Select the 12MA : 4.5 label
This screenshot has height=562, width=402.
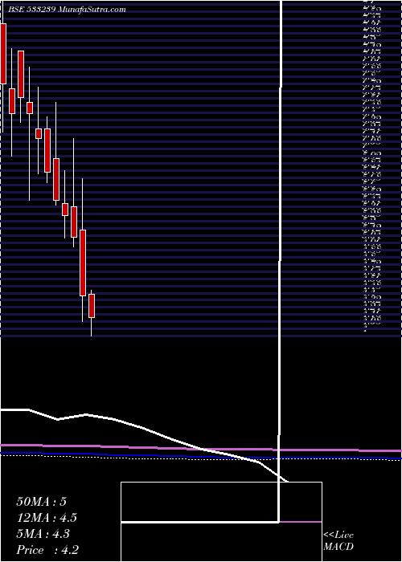click(47, 518)
